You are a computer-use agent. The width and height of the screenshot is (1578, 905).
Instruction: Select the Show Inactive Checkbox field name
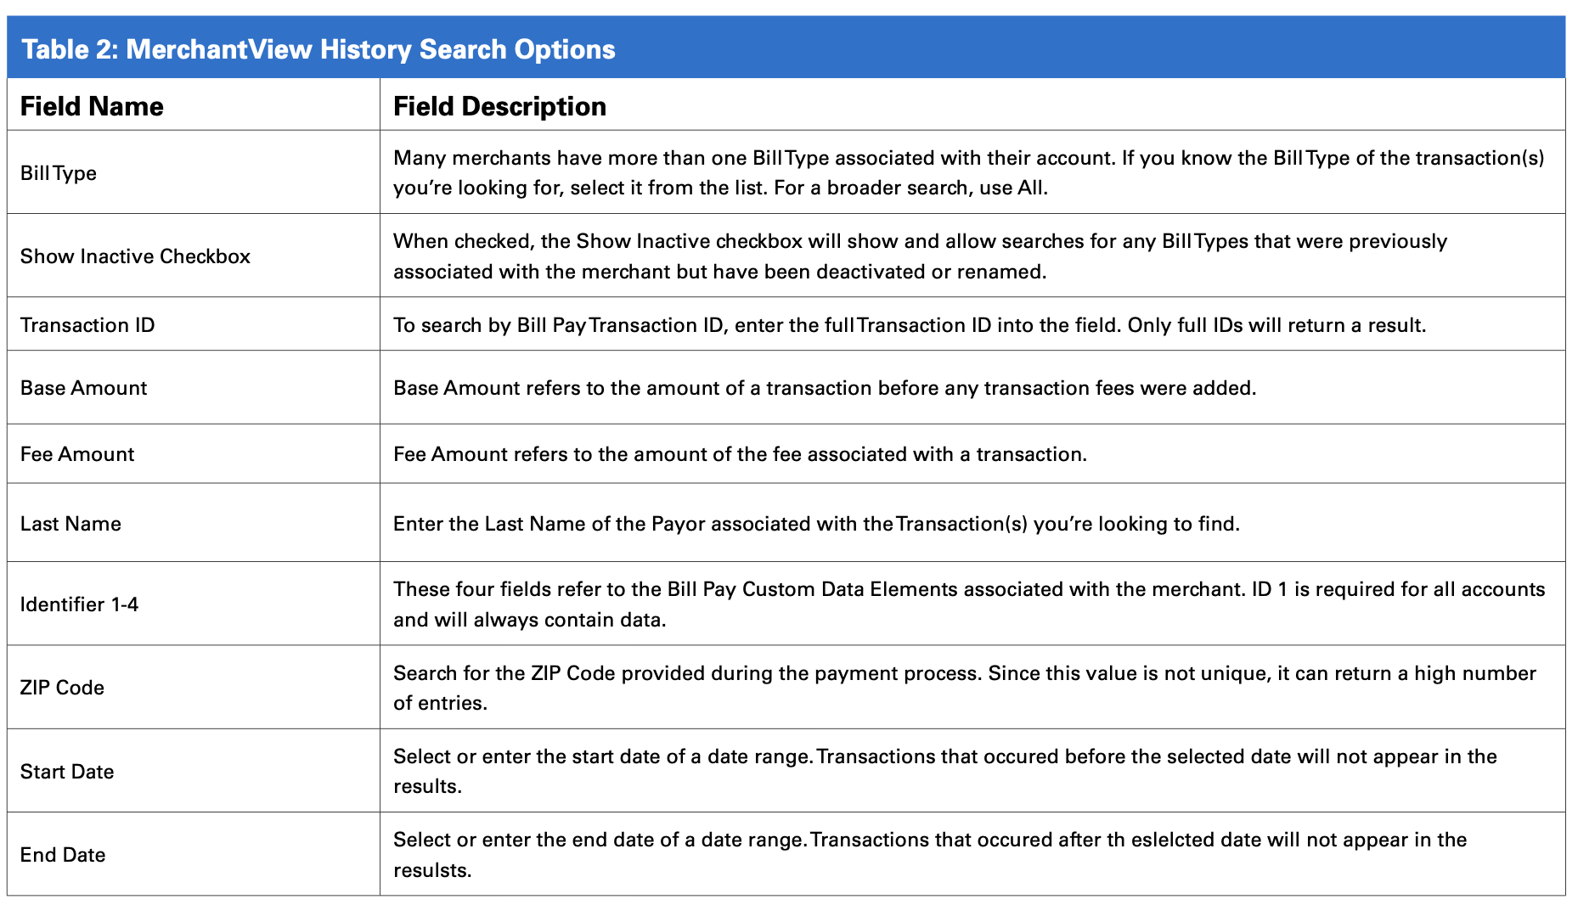coord(135,256)
